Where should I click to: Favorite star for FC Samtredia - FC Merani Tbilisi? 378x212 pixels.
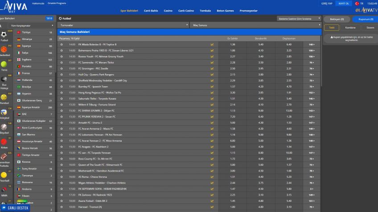[x=62, y=63]
